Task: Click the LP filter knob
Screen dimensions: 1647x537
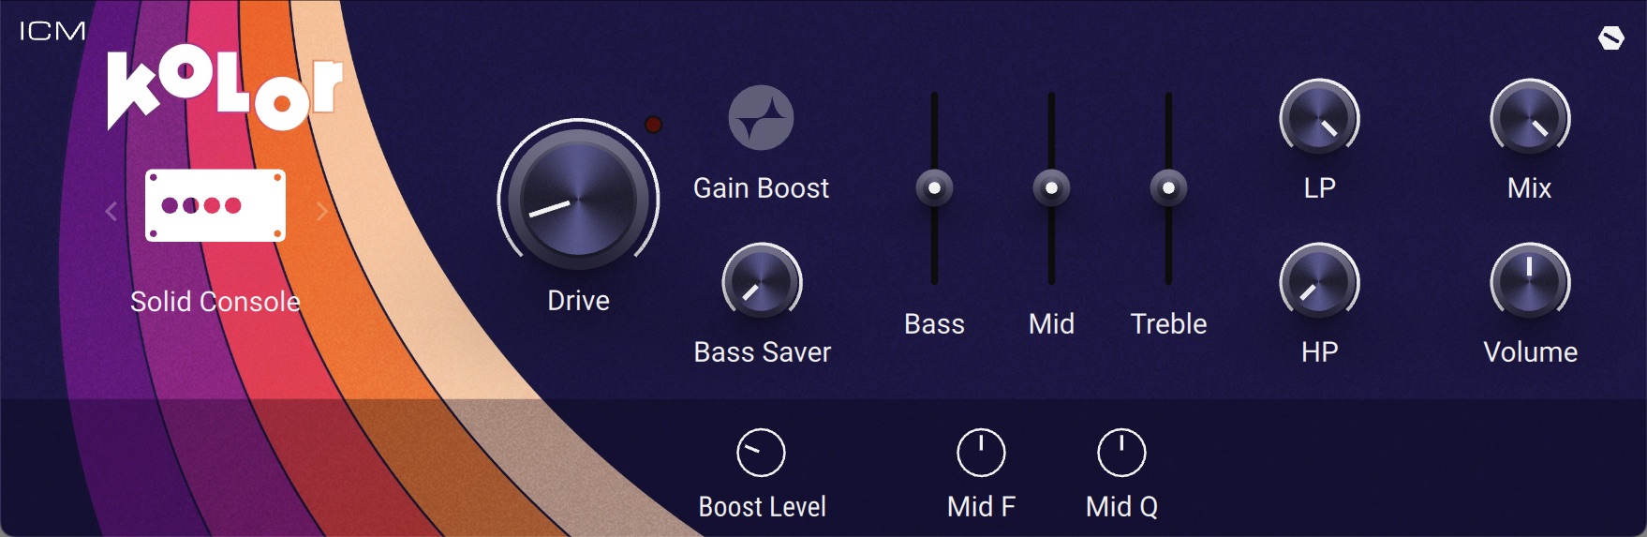Action: [x=1319, y=118]
